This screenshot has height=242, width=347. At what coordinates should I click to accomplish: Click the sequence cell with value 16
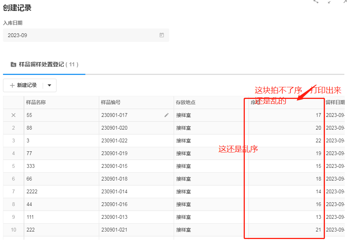[x=286, y=204]
